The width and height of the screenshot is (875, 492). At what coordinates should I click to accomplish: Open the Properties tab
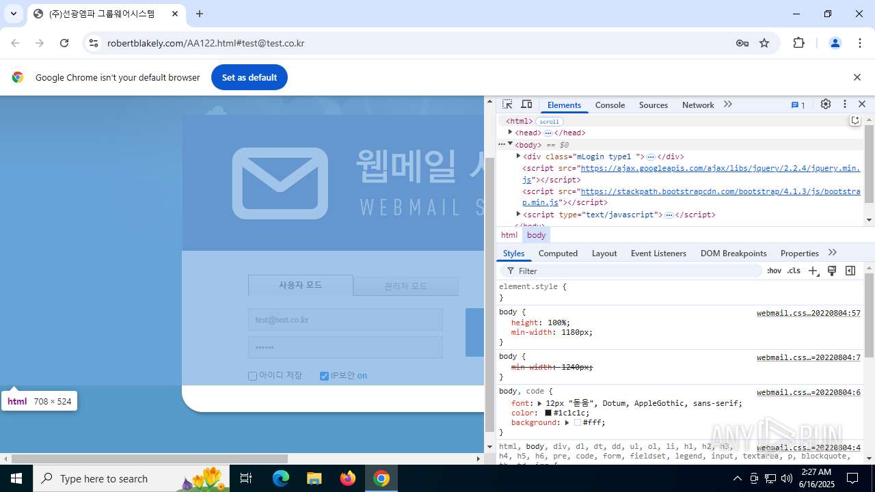coord(799,254)
